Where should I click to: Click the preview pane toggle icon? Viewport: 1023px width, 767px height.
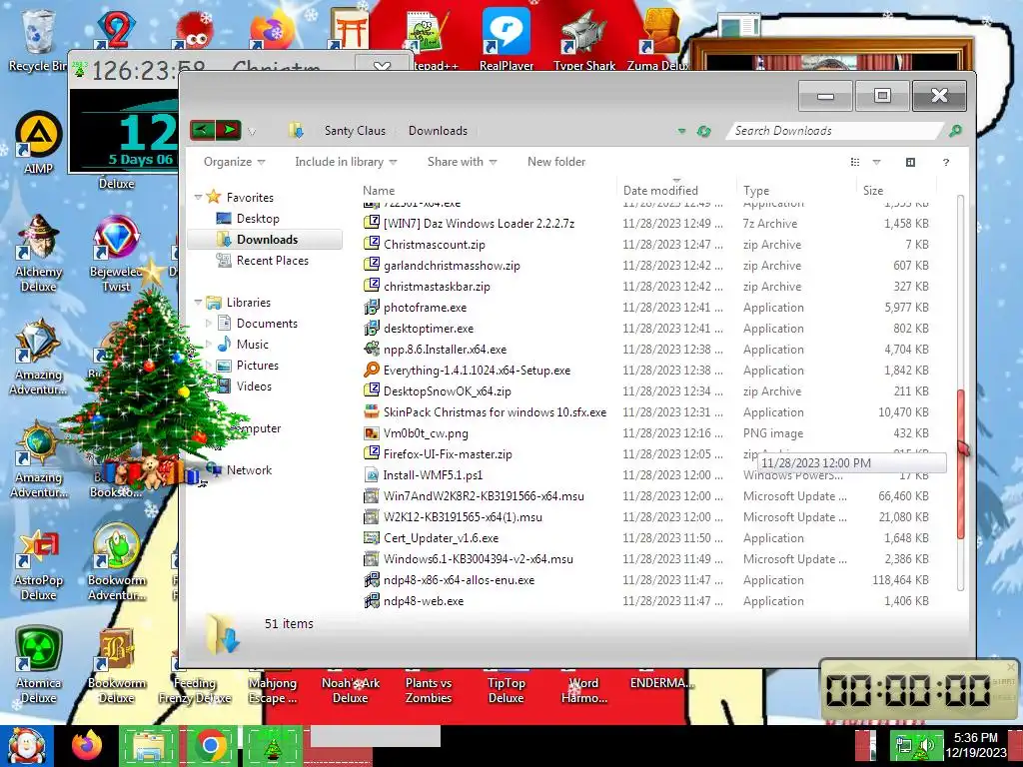click(x=910, y=162)
